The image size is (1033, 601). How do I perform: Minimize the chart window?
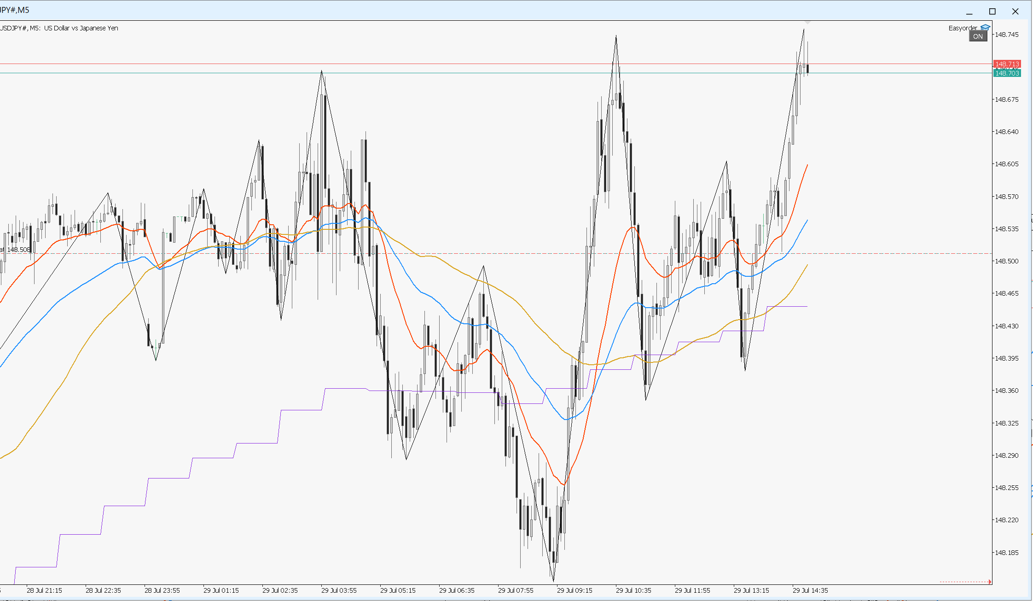[x=969, y=12]
